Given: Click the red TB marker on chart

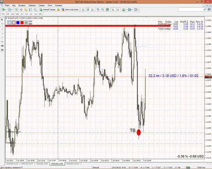Looking at the screenshot, I should click(x=139, y=132).
